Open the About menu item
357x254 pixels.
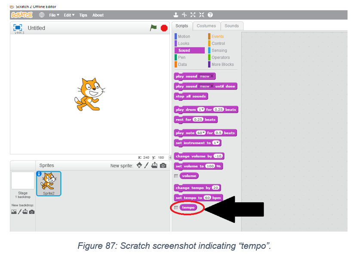pyautogui.click(x=98, y=15)
